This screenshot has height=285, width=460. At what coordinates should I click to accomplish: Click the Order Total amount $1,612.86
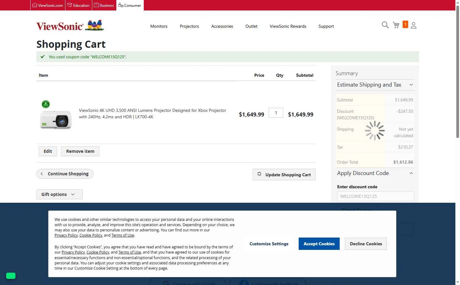pyautogui.click(x=403, y=162)
